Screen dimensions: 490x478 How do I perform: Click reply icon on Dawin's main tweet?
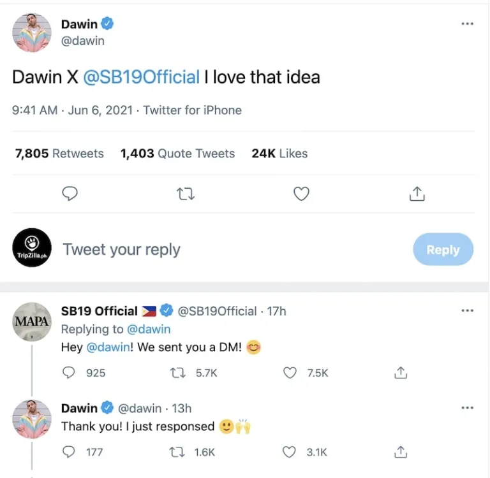click(70, 194)
